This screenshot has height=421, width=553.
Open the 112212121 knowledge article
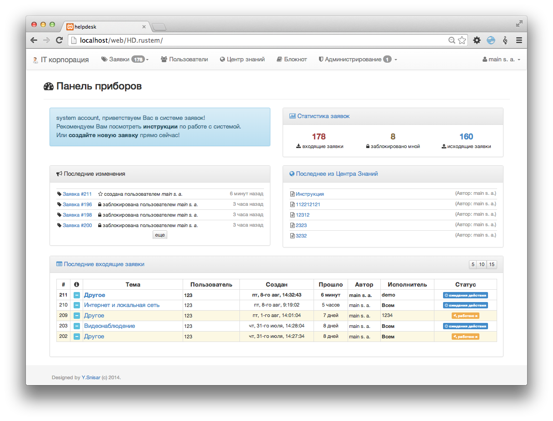click(308, 205)
